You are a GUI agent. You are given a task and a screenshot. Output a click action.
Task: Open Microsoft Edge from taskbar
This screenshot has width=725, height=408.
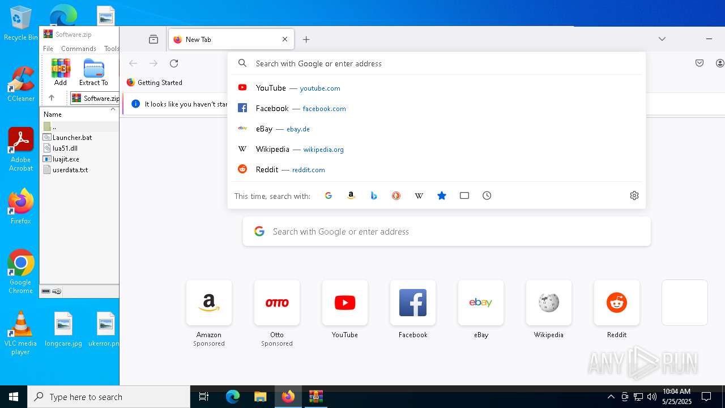coord(233,397)
